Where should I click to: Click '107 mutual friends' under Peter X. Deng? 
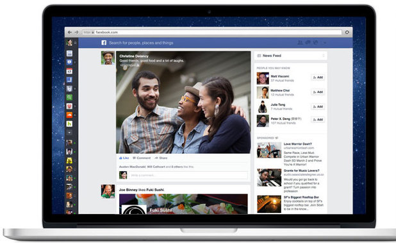(x=283, y=123)
